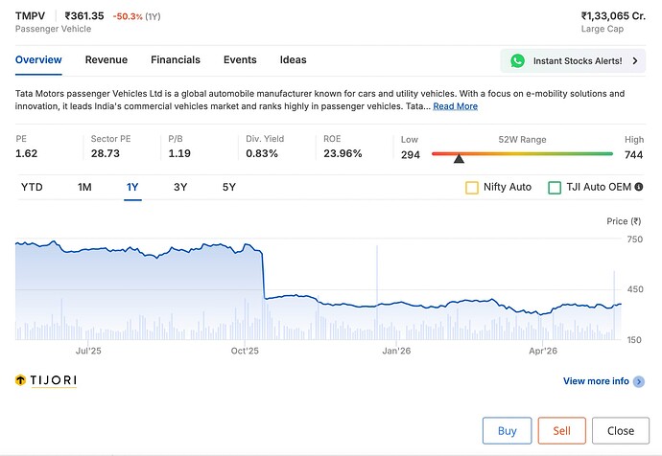Viewport: 662px width, 456px height.
Task: Click the Sell button
Action: [x=562, y=431]
